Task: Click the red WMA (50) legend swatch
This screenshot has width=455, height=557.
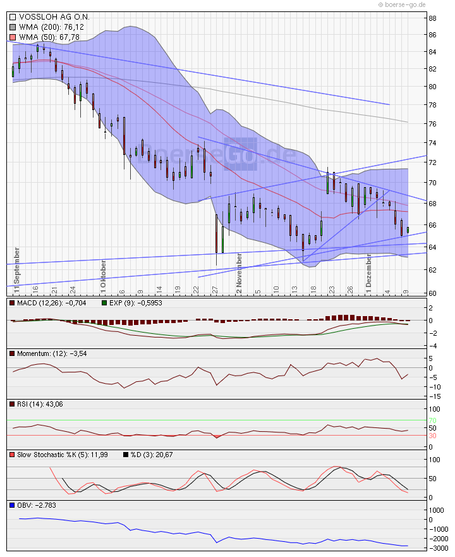Action: coord(13,37)
